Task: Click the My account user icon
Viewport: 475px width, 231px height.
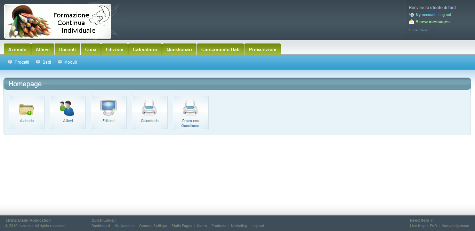Action: [412, 15]
